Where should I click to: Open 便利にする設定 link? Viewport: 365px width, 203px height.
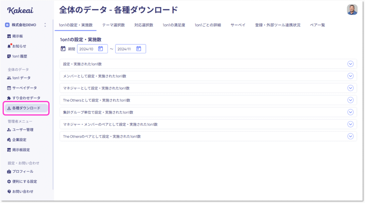(x=25, y=181)
